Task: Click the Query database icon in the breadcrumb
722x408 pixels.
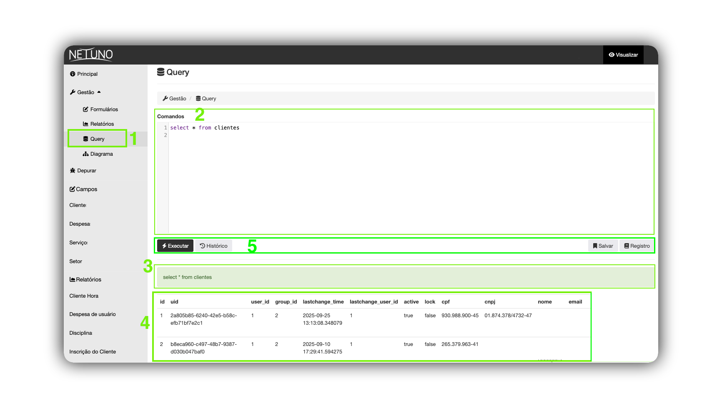Action: pyautogui.click(x=199, y=98)
